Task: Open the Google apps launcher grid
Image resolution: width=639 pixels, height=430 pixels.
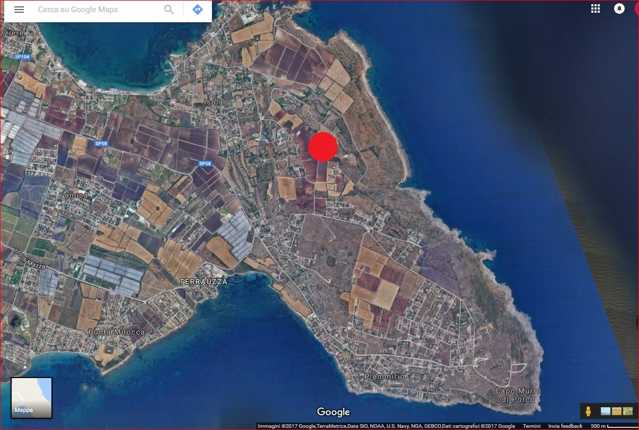Action: coord(595,8)
